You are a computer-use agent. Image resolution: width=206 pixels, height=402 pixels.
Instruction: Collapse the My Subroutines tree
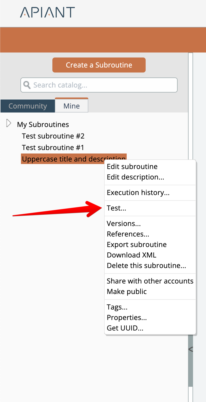click(x=9, y=123)
